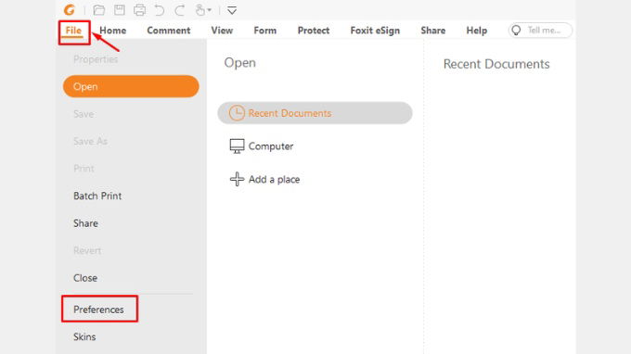This screenshot has width=631, height=354.
Task: Switch to the Form tab
Action: [x=265, y=31]
